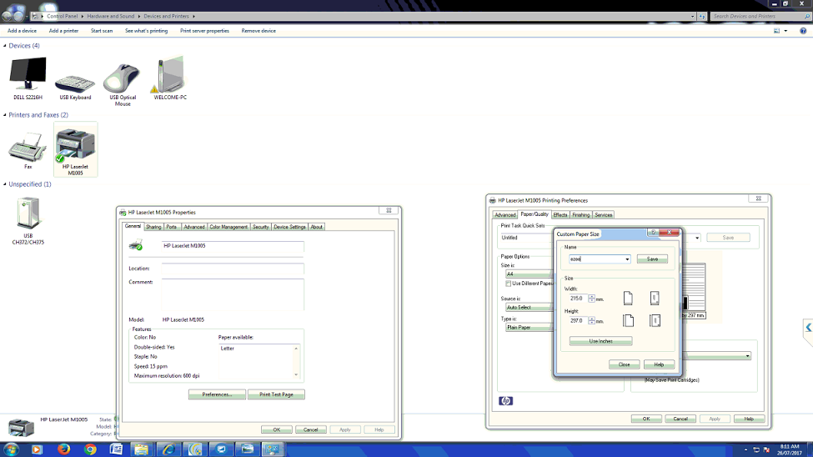Click the Location input field
This screenshot has height=457, width=813.
pyautogui.click(x=233, y=269)
